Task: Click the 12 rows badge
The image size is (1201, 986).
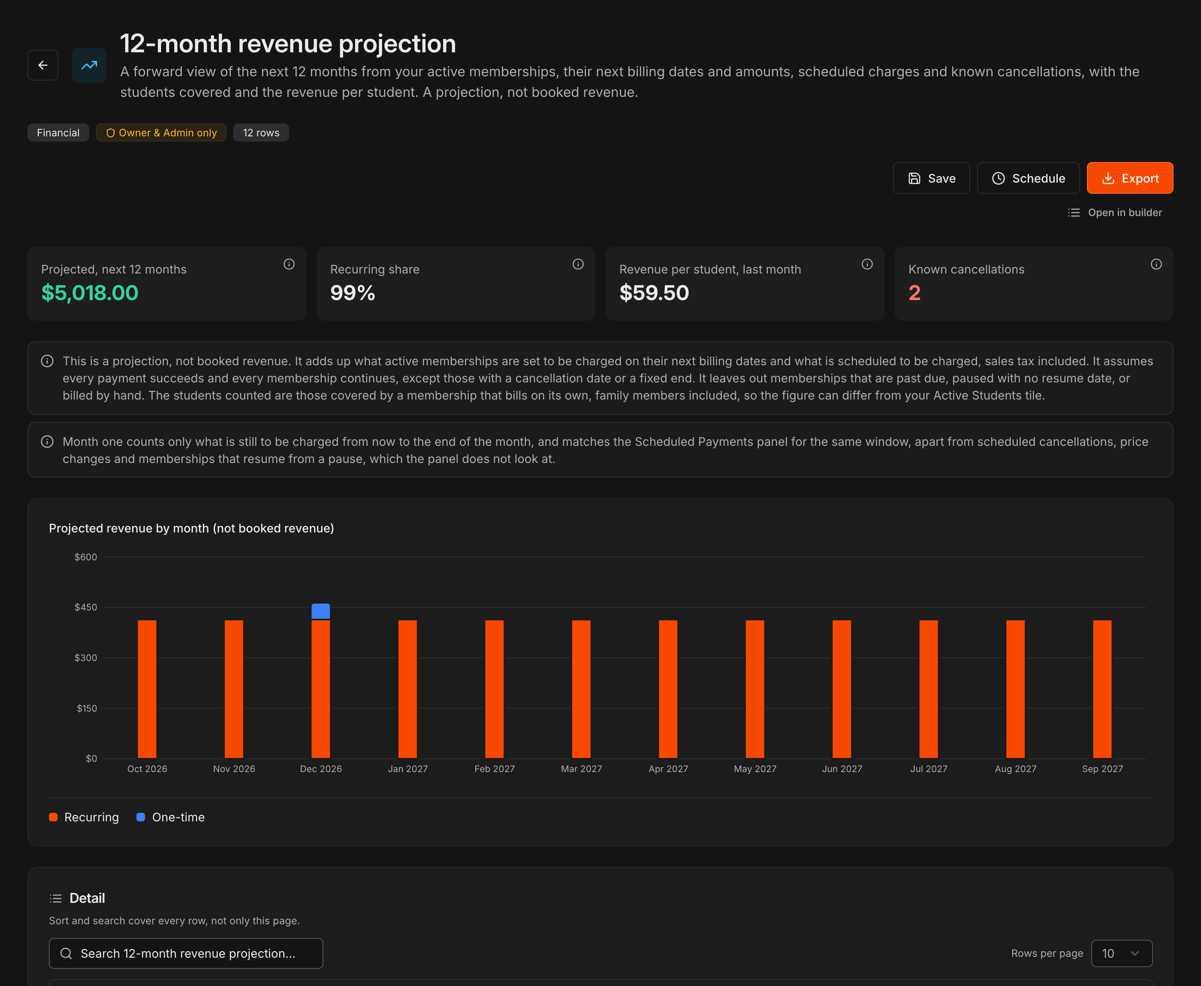Action: coord(261,132)
